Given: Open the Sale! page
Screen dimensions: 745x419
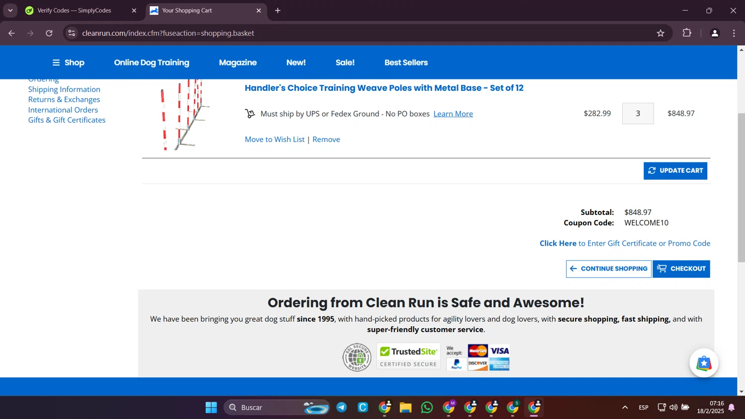Looking at the screenshot, I should point(345,63).
